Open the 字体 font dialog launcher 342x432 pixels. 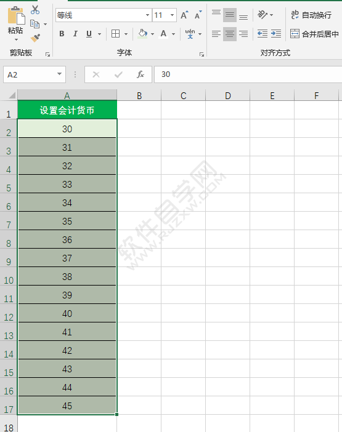[x=202, y=55]
